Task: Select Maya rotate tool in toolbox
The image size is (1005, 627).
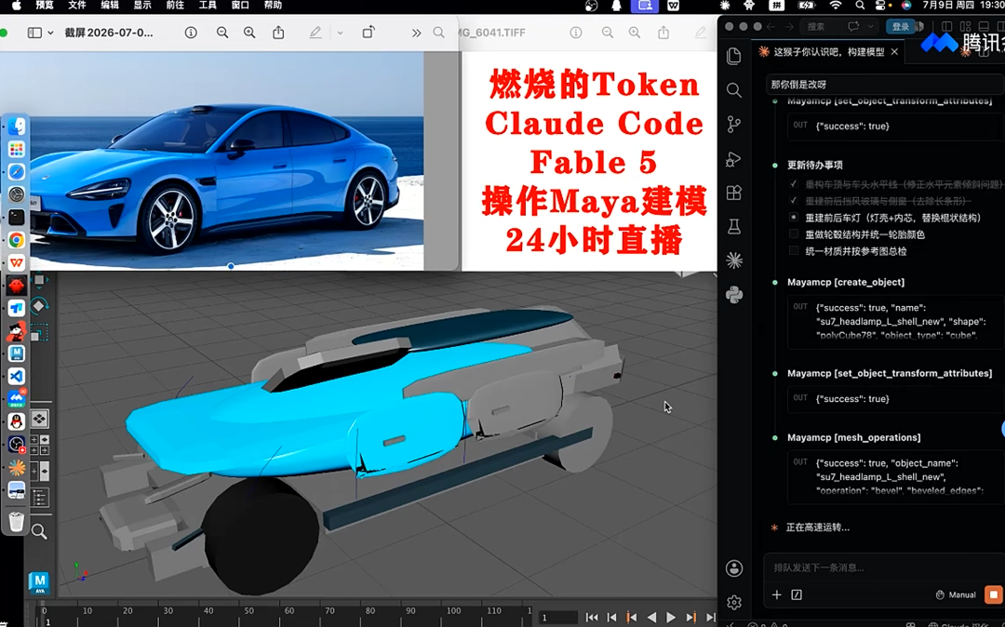Action: (38, 306)
